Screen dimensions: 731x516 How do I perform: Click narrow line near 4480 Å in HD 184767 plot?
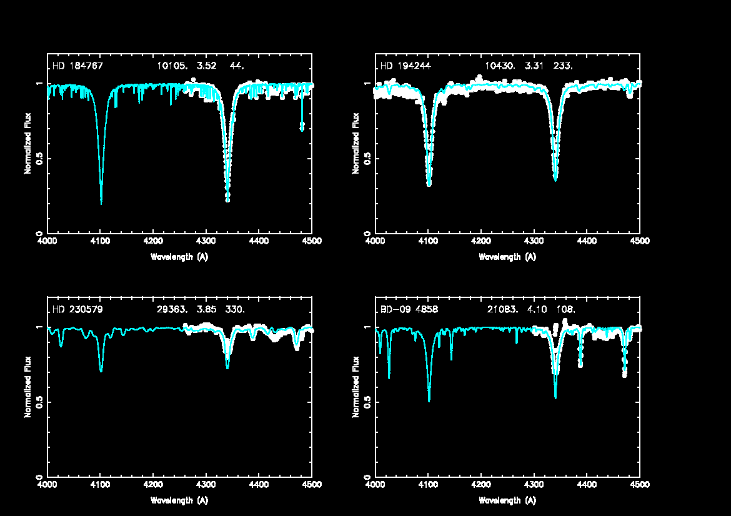pos(302,127)
